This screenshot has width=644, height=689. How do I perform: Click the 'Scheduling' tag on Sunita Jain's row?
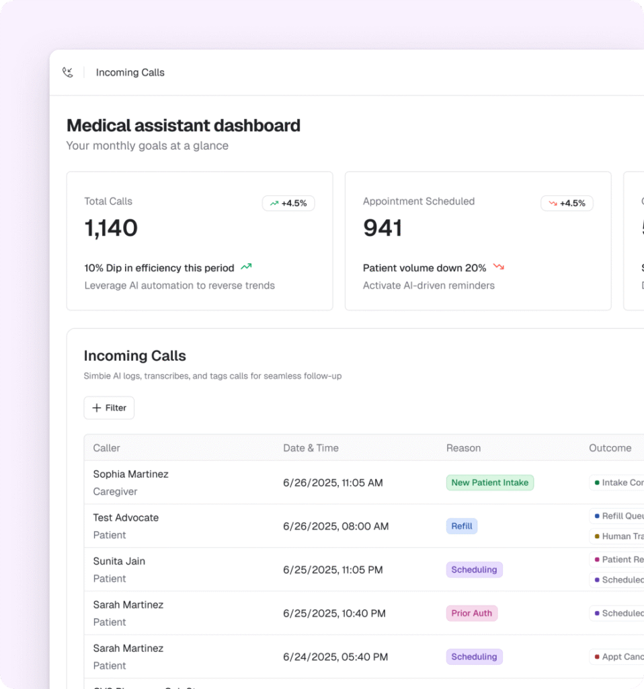[474, 569]
